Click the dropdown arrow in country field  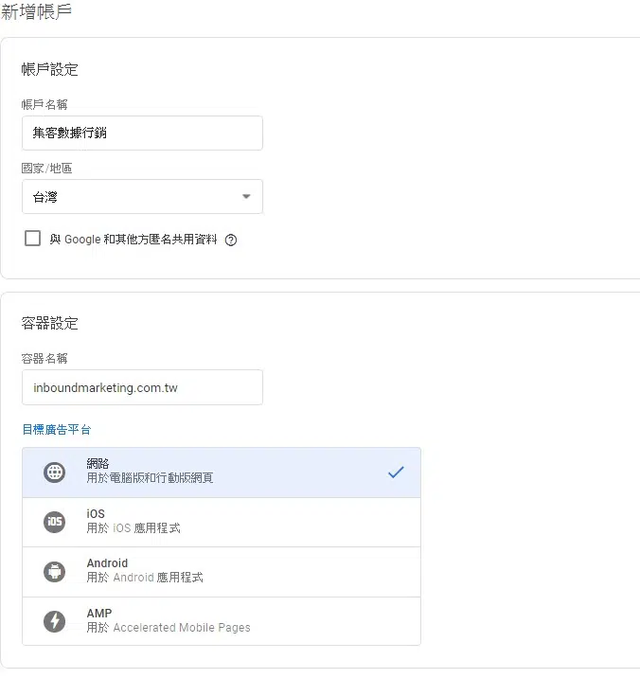pos(246,197)
